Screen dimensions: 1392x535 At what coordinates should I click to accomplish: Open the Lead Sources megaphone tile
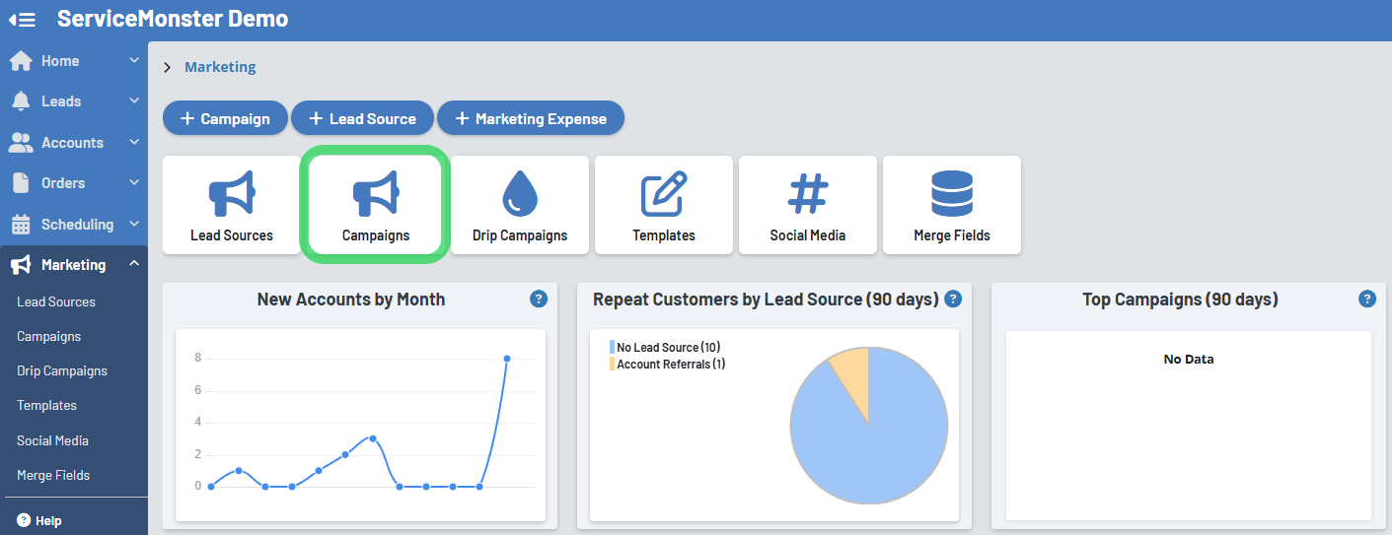pyautogui.click(x=232, y=205)
